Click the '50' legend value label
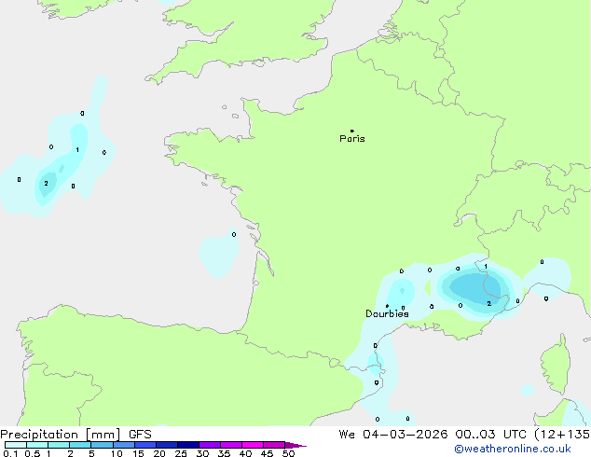The image size is (591, 457). point(288,453)
